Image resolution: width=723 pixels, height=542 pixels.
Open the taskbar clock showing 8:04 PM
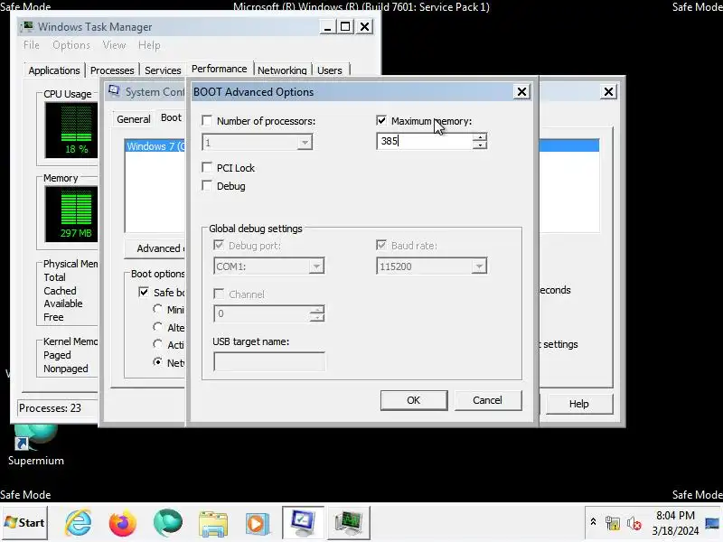click(675, 523)
